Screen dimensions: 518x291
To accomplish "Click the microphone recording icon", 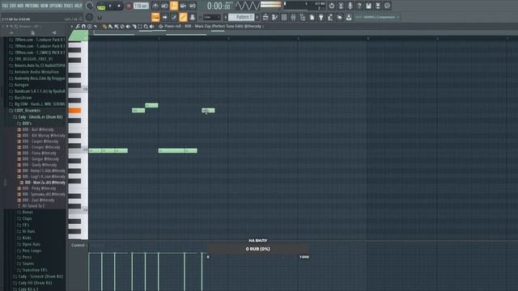I will [x=350, y=6].
